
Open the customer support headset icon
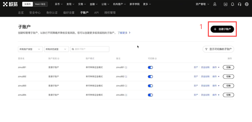point(239,4)
